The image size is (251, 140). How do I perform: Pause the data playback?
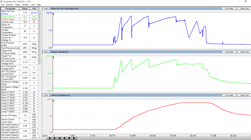50,138
